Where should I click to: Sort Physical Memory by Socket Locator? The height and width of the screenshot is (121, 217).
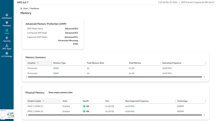pyautogui.click(x=34, y=101)
